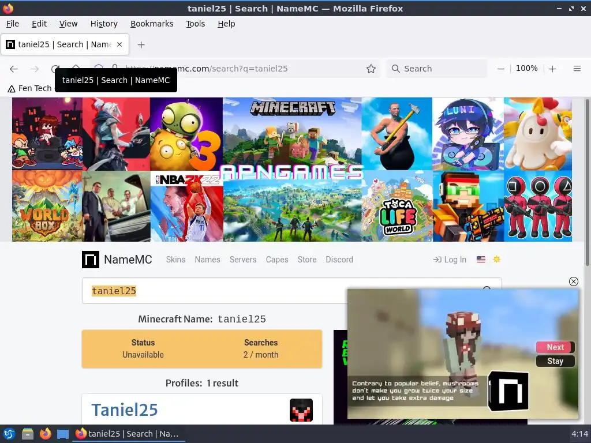Open the File menu
The image size is (591, 443).
click(x=13, y=24)
